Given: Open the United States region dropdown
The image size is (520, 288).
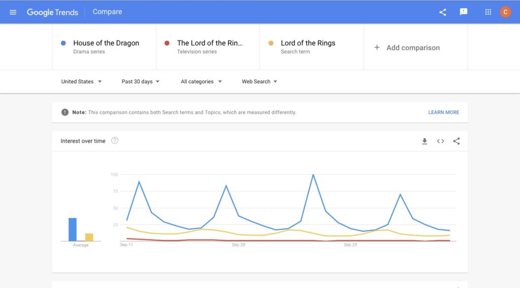Looking at the screenshot, I should tap(81, 82).
